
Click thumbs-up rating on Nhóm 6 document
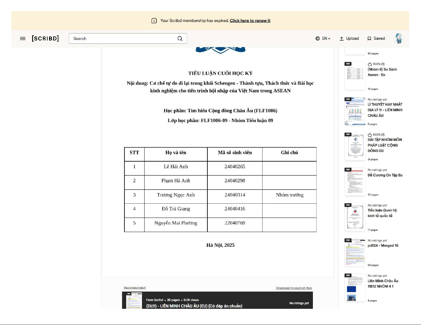click(x=370, y=64)
